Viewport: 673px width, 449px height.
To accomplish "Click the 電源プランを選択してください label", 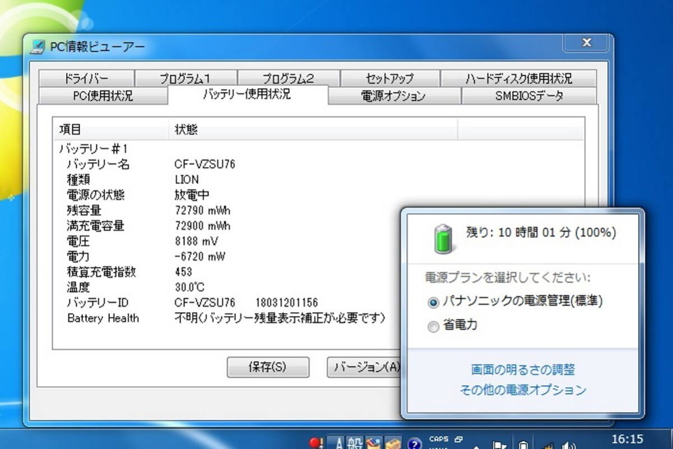I will click(508, 277).
